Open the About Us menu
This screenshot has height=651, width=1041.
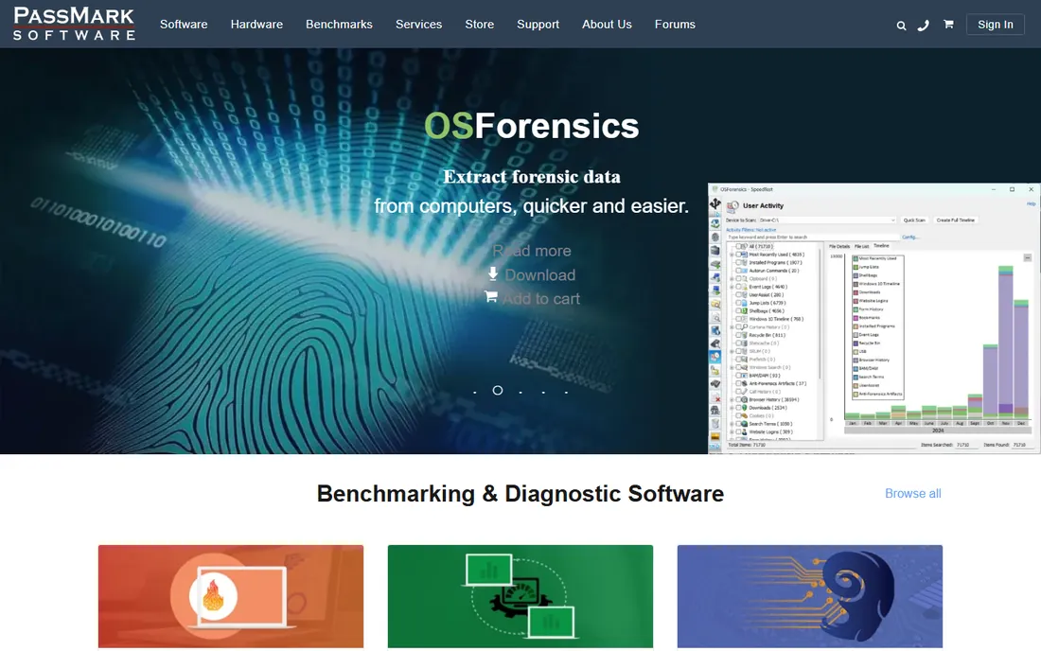click(607, 24)
